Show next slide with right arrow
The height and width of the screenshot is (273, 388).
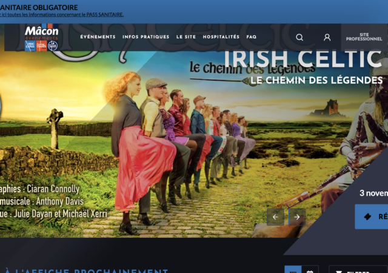pos(297,217)
